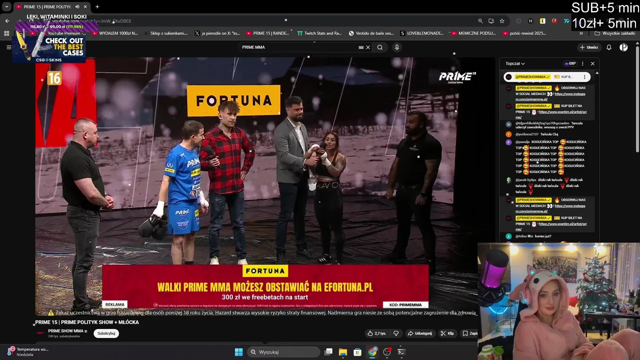Image resolution: width=640 pixels, height=360 pixels.
Task: Open the first instagram.com/primemma.pl link in chat
Action: 550,96
